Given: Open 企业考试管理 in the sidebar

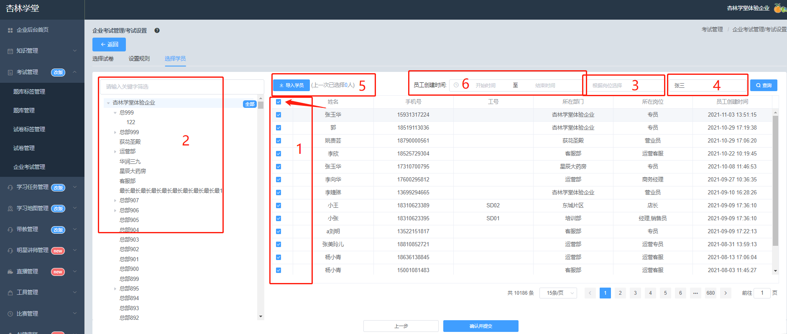Looking at the screenshot, I should [29, 167].
